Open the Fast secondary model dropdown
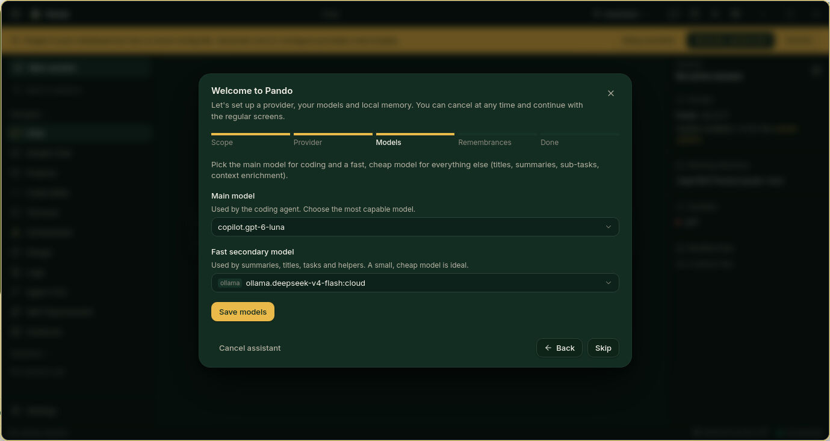 pos(415,283)
